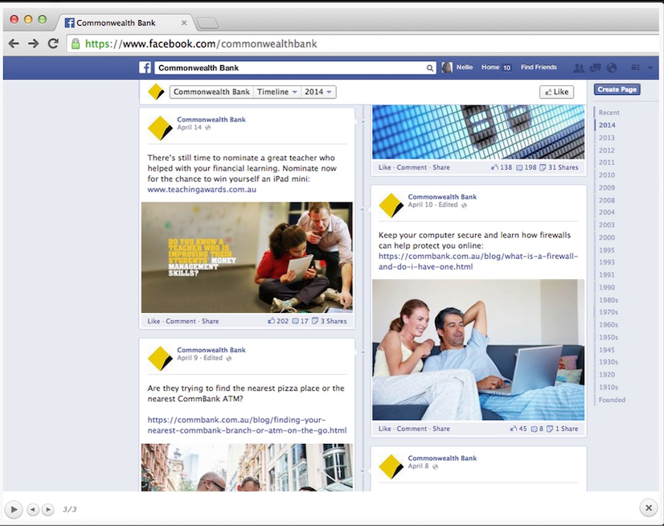
Task: Click the Facebook logo
Action: pyautogui.click(x=144, y=68)
